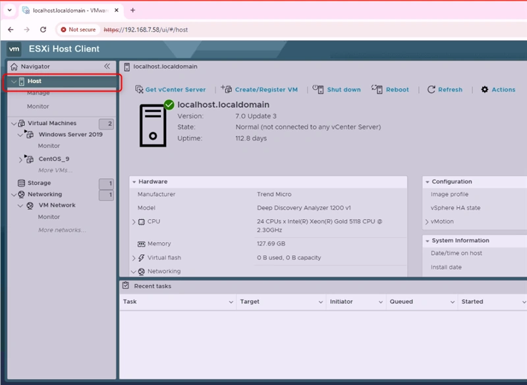Image resolution: width=527 pixels, height=385 pixels.
Task: Click the More VMs... link
Action: point(55,170)
